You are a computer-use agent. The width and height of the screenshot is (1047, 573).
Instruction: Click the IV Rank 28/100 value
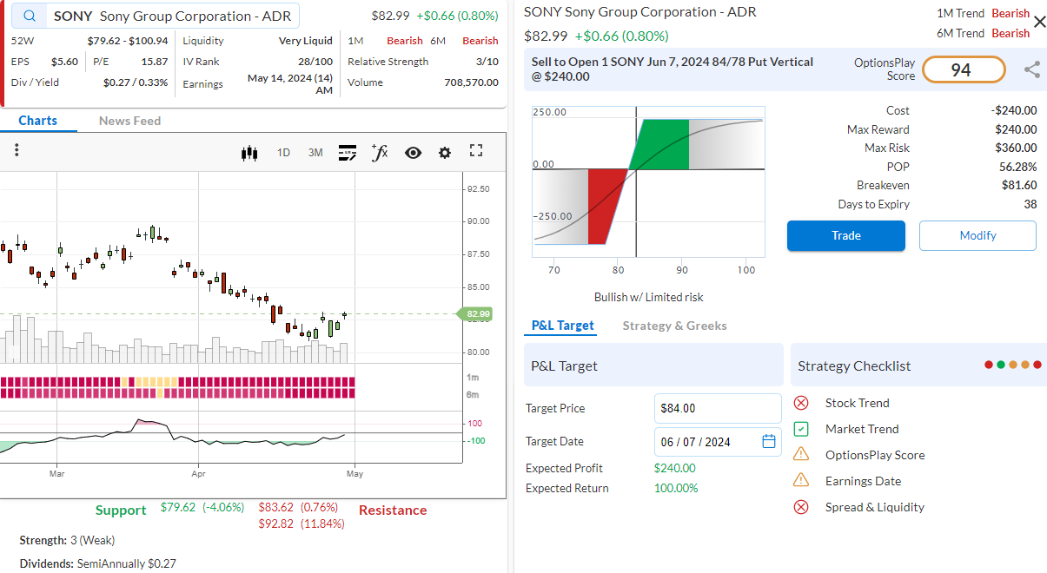pyautogui.click(x=315, y=62)
